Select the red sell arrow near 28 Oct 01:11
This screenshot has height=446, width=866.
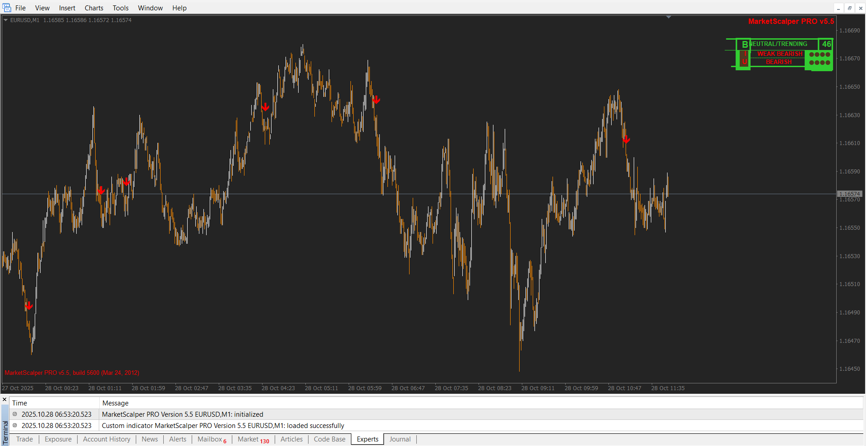pyautogui.click(x=101, y=191)
